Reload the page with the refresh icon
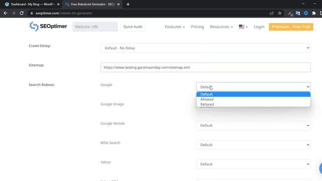Screen dimensions: 322x181 pyautogui.click(x=22, y=13)
